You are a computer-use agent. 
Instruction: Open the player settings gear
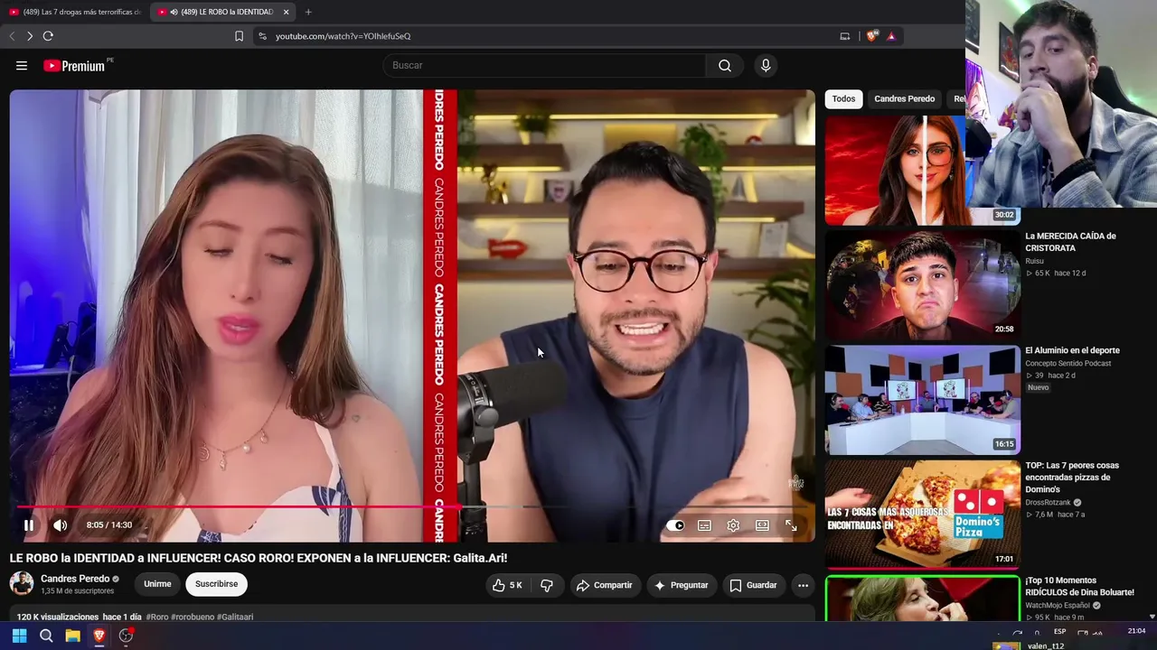point(733,525)
